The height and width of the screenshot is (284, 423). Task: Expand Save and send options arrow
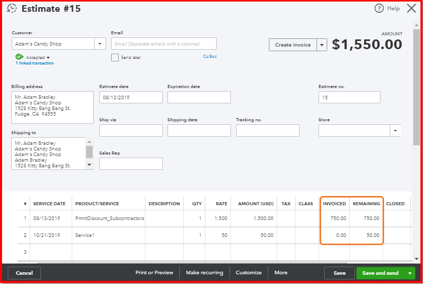click(x=410, y=273)
